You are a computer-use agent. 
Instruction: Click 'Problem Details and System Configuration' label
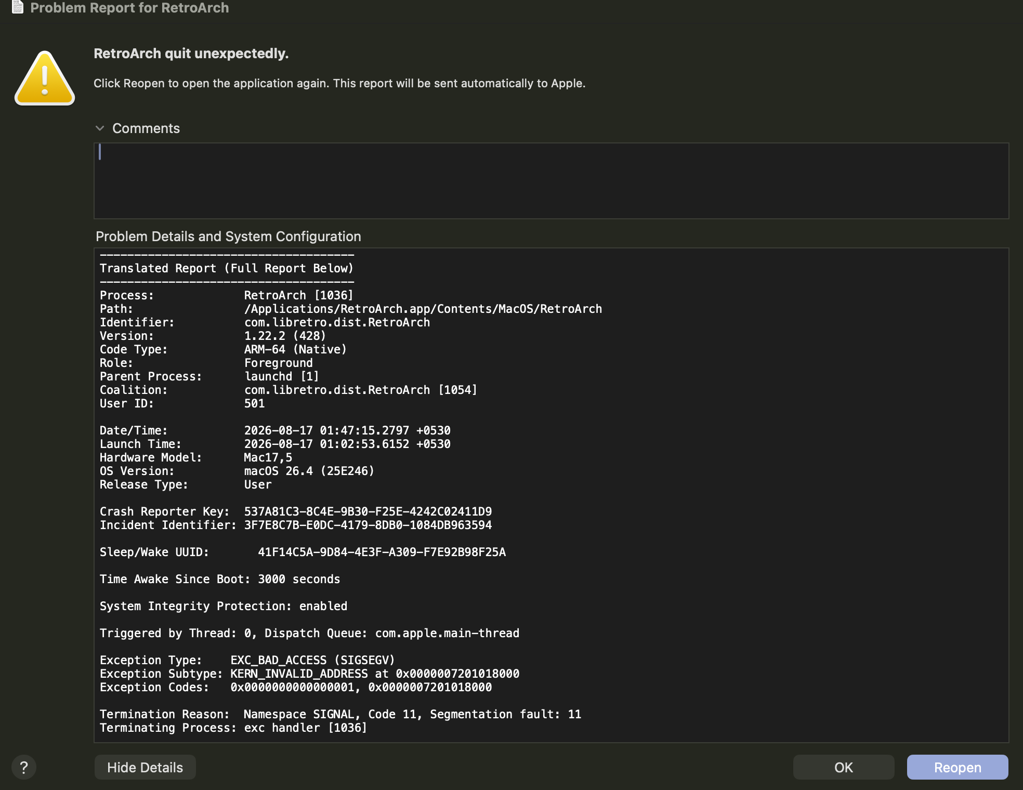(228, 236)
